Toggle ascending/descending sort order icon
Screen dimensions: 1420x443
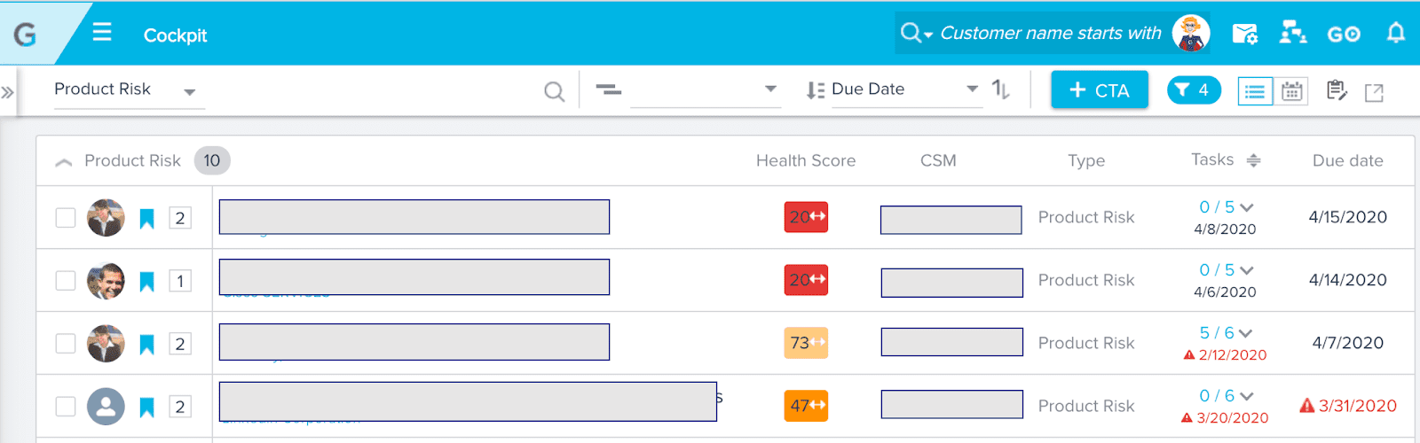(x=1001, y=89)
